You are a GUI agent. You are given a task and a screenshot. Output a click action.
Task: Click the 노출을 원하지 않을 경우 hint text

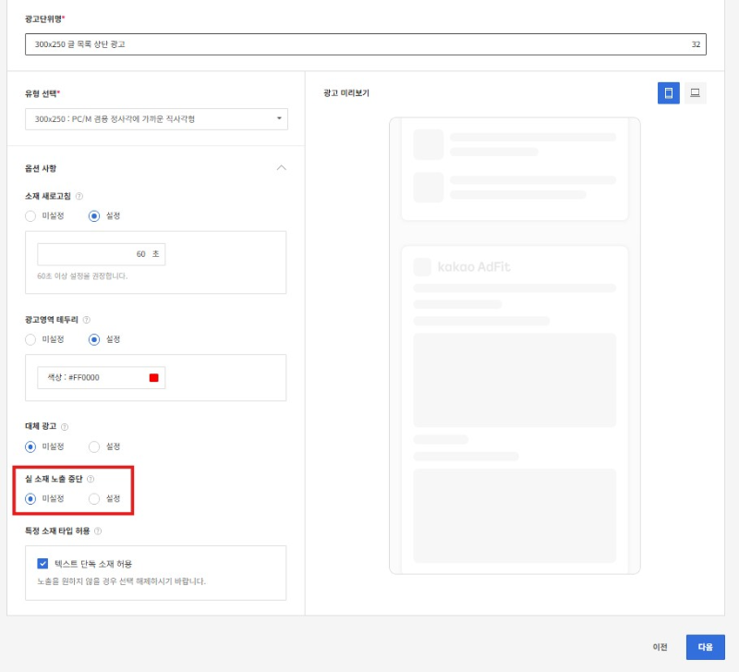tap(122, 581)
